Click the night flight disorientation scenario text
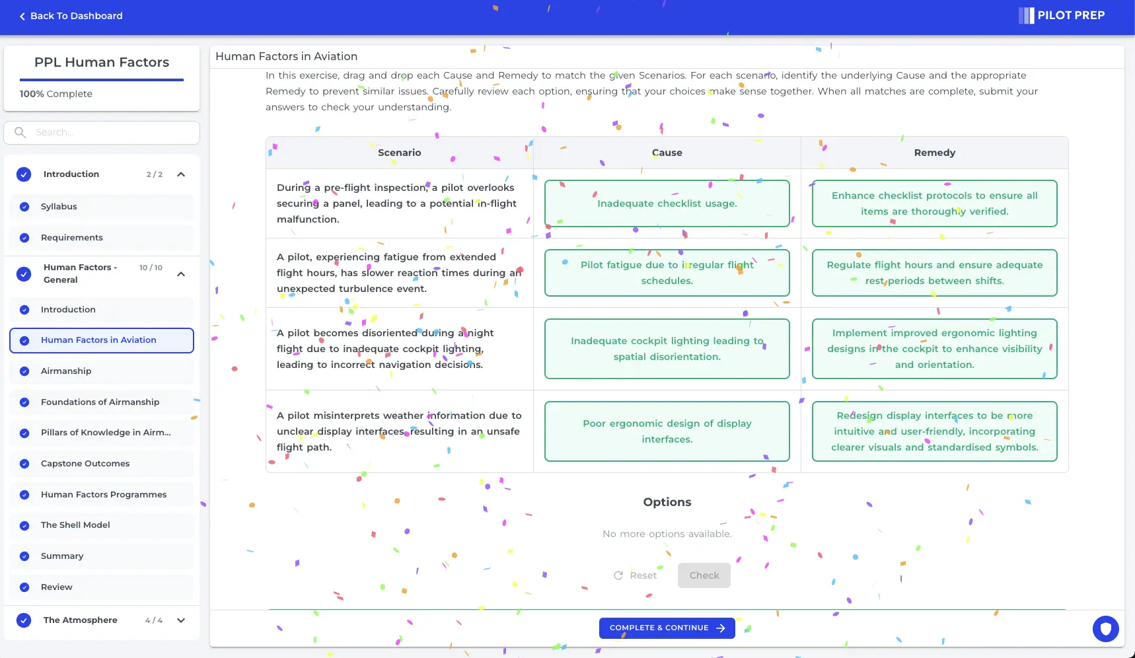 [385, 349]
